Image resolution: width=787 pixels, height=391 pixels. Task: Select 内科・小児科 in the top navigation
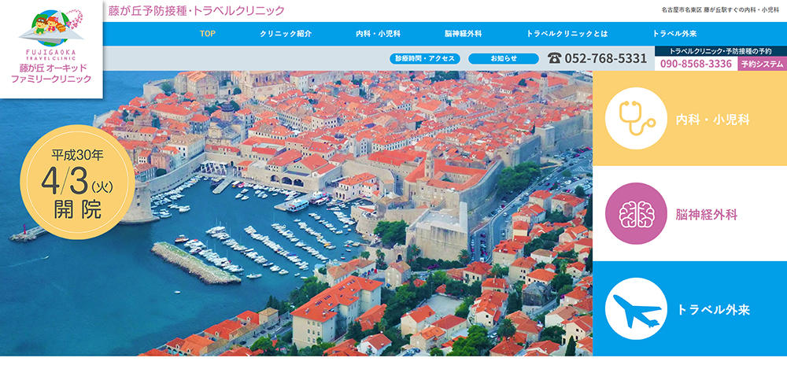(x=378, y=34)
